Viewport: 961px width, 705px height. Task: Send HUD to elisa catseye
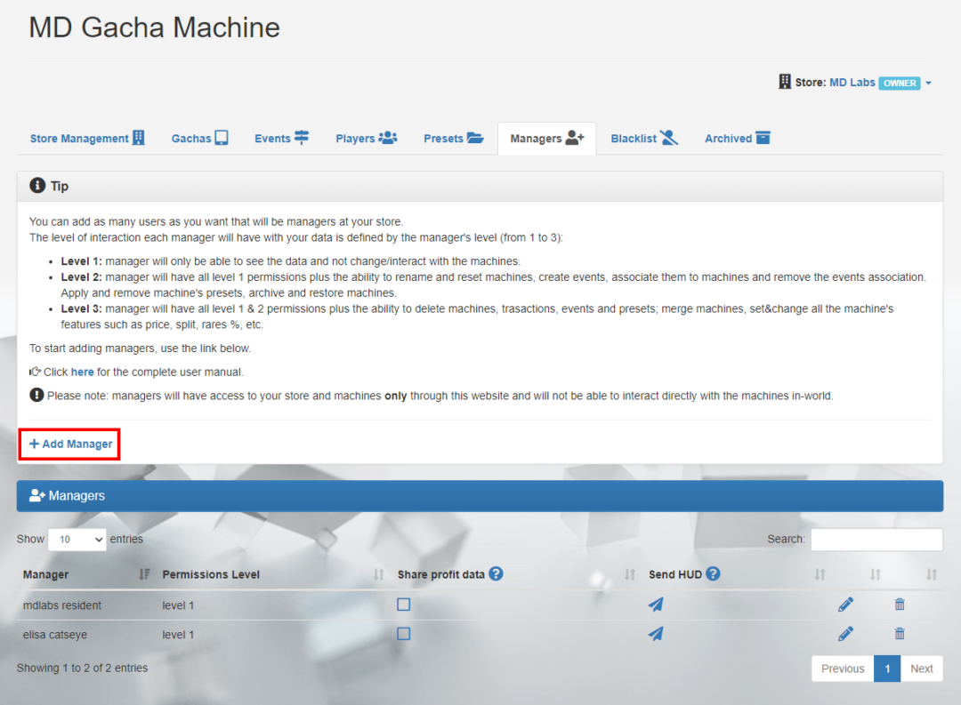tap(656, 634)
